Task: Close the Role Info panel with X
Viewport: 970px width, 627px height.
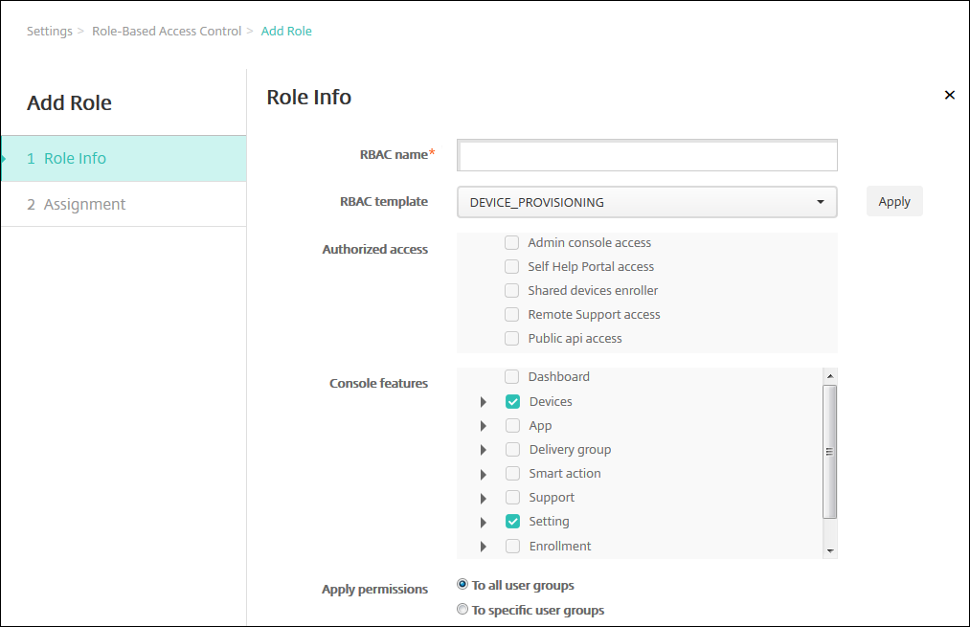Action: [949, 95]
